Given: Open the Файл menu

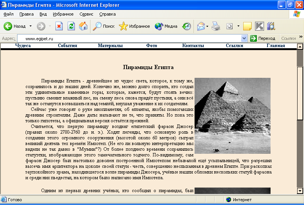Looking at the screenshot, I should tap(8, 14).
